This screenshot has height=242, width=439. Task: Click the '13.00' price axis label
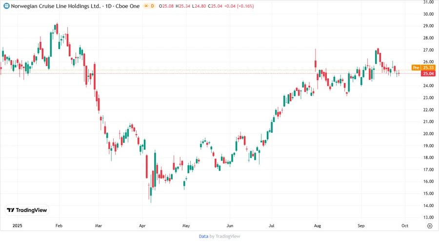pos(428,218)
